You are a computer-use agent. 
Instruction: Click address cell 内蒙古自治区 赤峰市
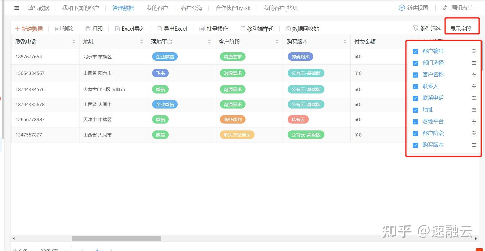(x=104, y=89)
